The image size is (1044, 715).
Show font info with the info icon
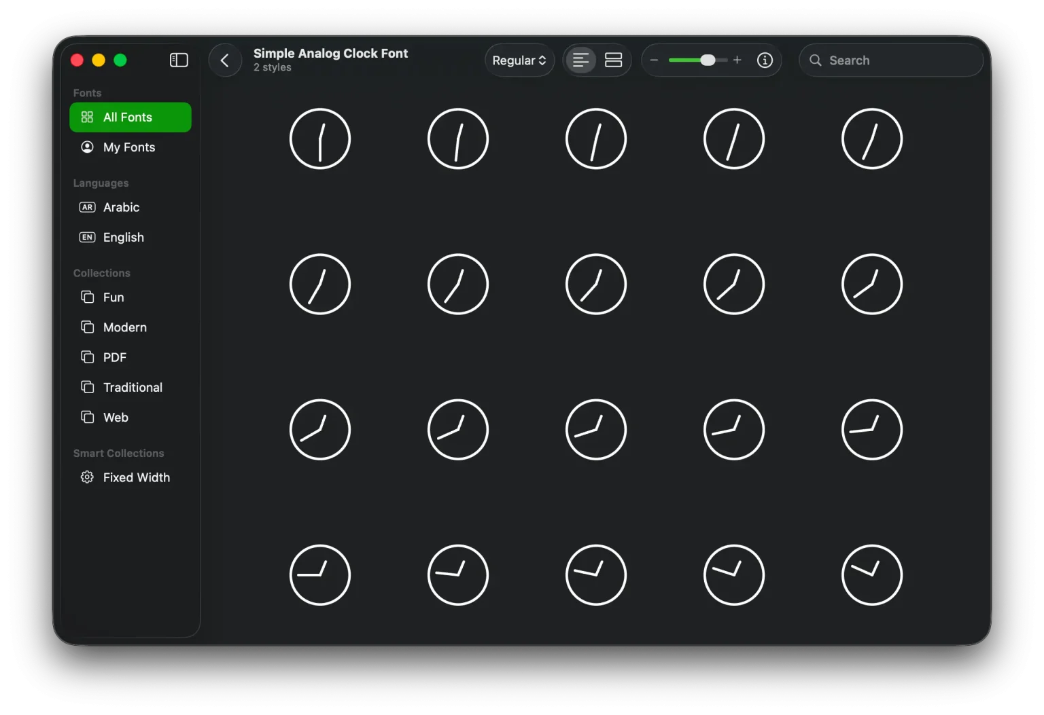[x=765, y=60]
